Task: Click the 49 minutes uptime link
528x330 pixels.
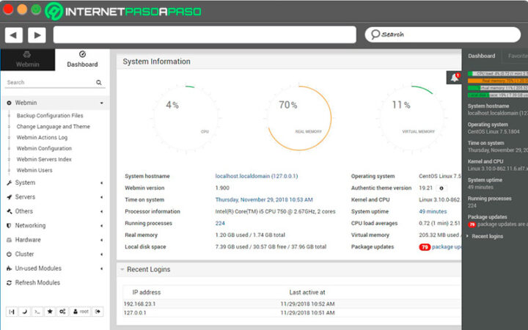Action: tap(433, 211)
